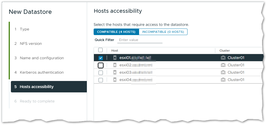Show the Compatible (4 Hosts) tab
Viewport: 267px width, 125px height.
coord(116,32)
